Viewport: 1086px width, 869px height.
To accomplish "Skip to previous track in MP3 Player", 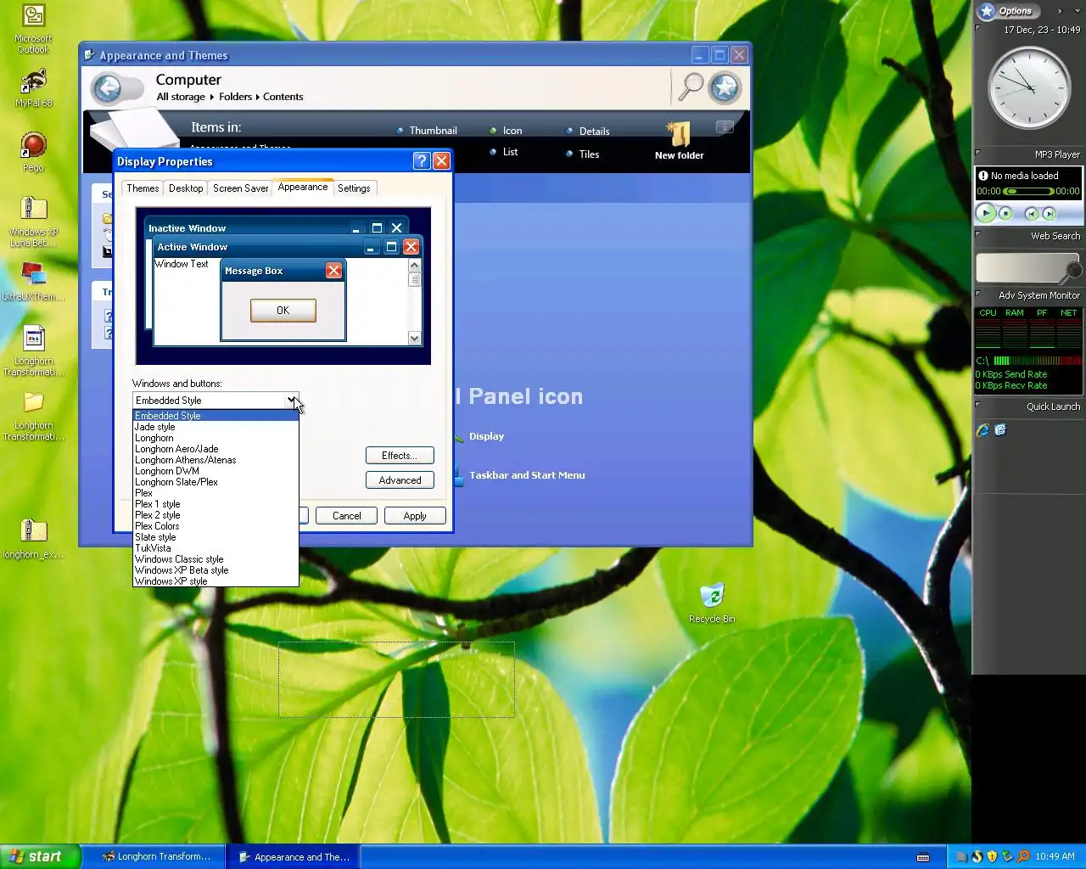I will 1032,214.
